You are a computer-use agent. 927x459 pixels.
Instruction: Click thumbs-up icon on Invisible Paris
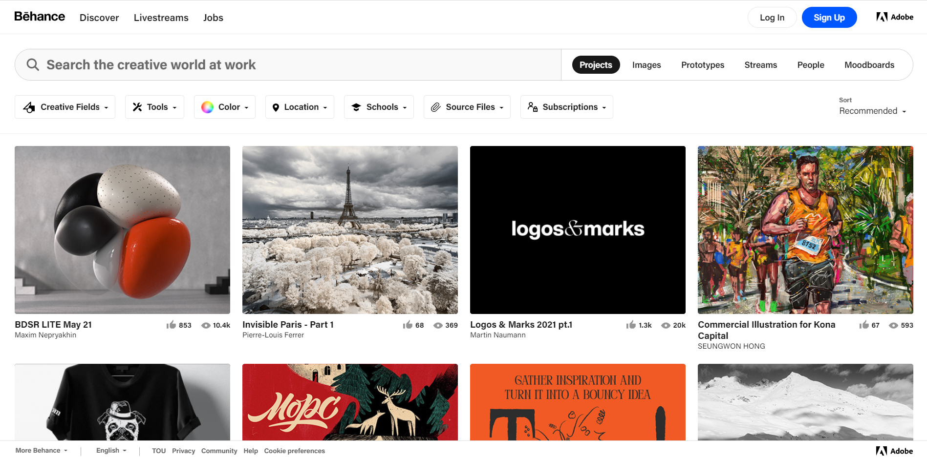tap(408, 325)
